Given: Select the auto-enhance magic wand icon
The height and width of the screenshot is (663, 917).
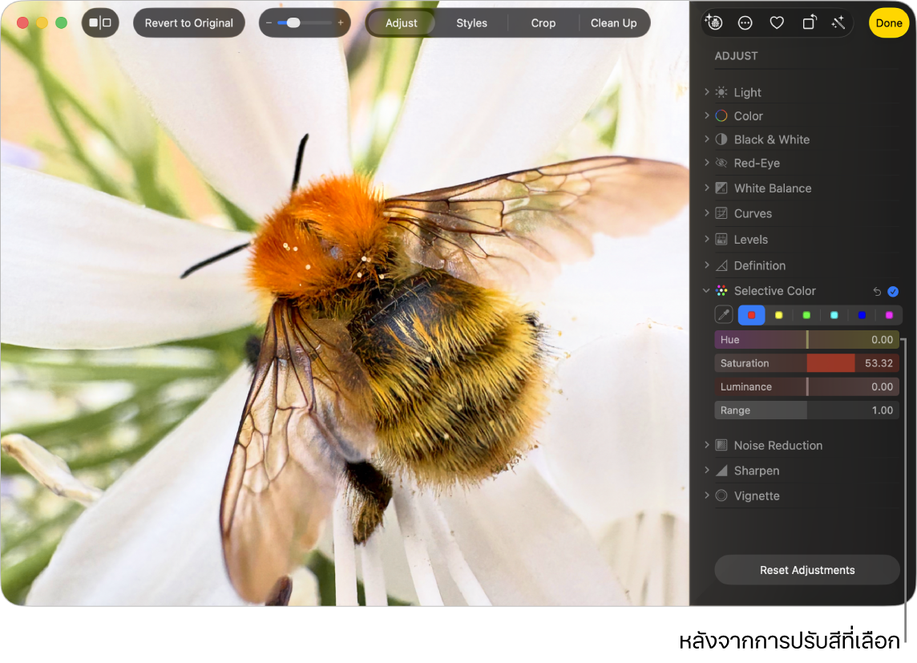Looking at the screenshot, I should [x=838, y=22].
